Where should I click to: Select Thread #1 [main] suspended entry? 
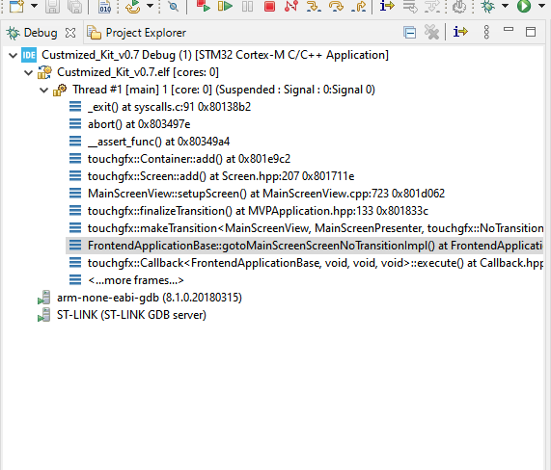pos(224,90)
